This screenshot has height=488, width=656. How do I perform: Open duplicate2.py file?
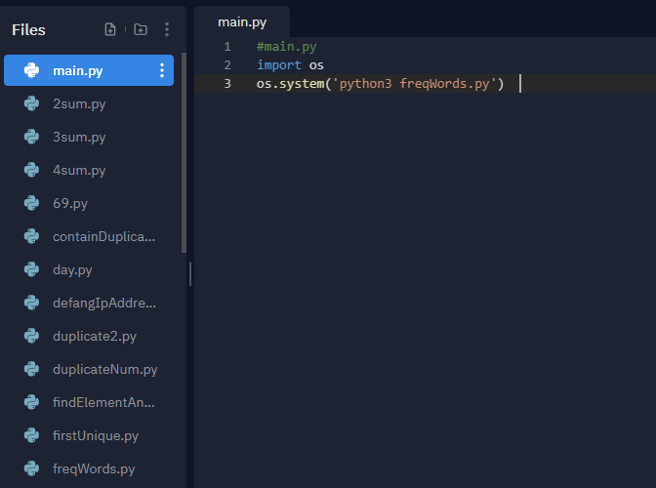click(x=89, y=336)
